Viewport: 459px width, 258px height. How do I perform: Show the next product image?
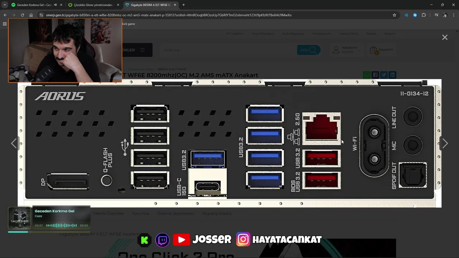tap(445, 143)
